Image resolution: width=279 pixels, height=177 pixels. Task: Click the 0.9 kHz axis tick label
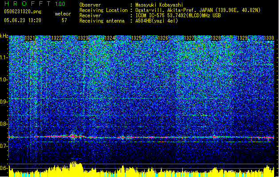pyautogui.click(x=4, y=102)
